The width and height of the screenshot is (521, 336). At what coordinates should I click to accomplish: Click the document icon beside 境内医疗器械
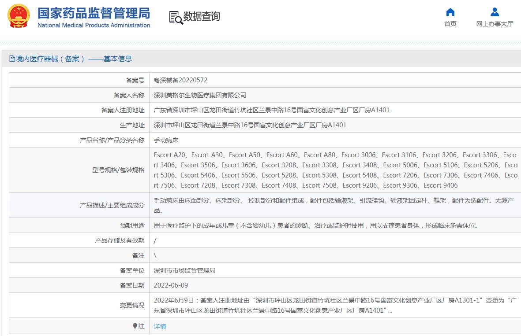pyautogui.click(x=12, y=59)
